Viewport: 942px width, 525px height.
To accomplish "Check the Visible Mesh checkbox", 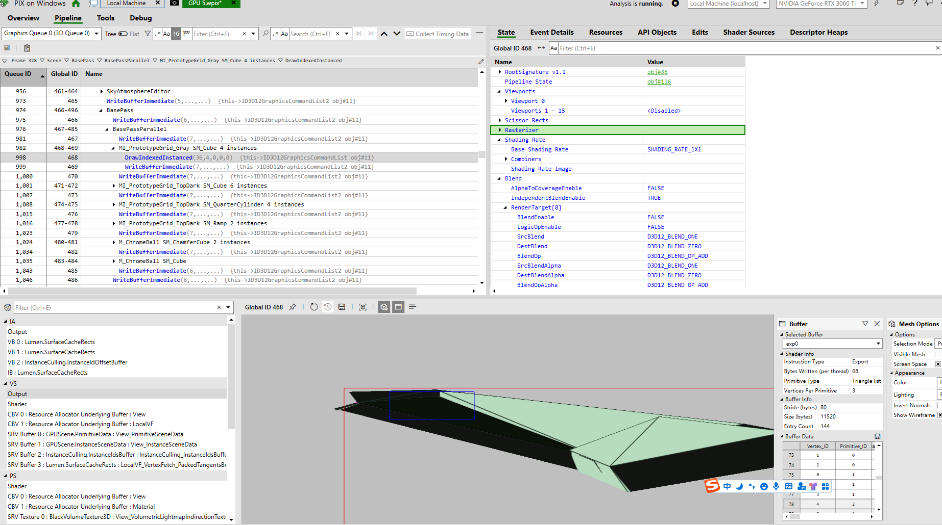I will coord(938,354).
